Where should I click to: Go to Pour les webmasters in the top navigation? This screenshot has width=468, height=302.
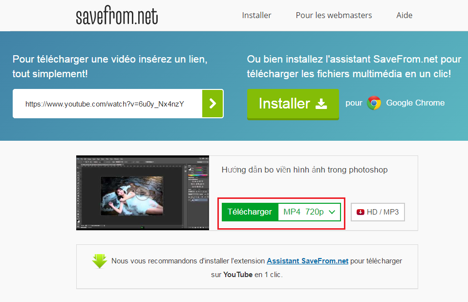(334, 15)
